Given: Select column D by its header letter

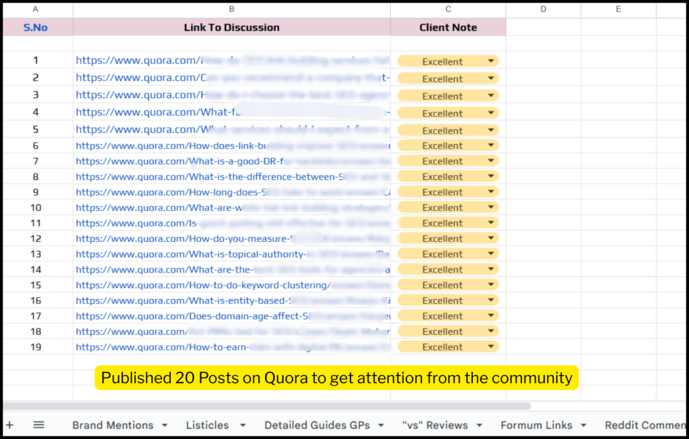Looking at the screenshot, I should click(544, 9).
